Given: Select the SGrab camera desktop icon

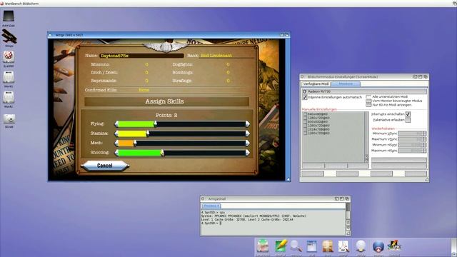Looking at the screenshot, I should pyautogui.click(x=9, y=119).
